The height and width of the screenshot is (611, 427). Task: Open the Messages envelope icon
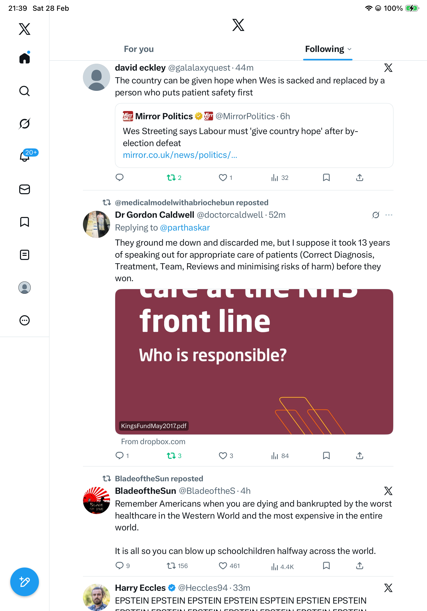tap(25, 189)
